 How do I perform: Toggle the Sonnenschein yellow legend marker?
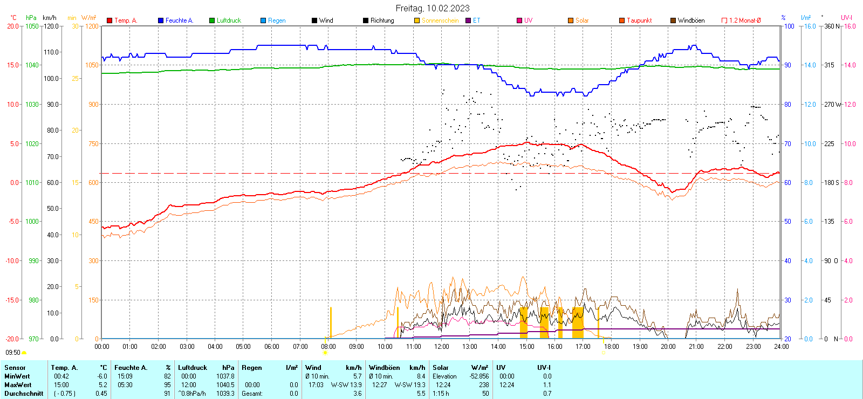tap(417, 20)
